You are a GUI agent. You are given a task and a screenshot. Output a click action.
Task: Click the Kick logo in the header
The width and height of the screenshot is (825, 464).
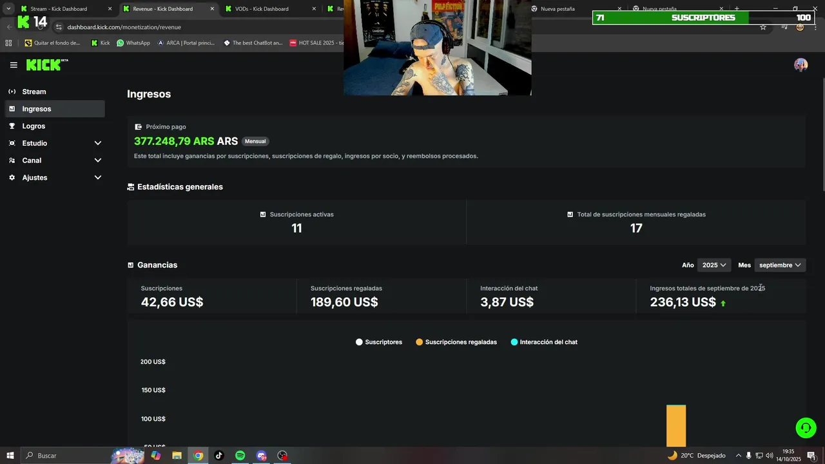pos(46,64)
